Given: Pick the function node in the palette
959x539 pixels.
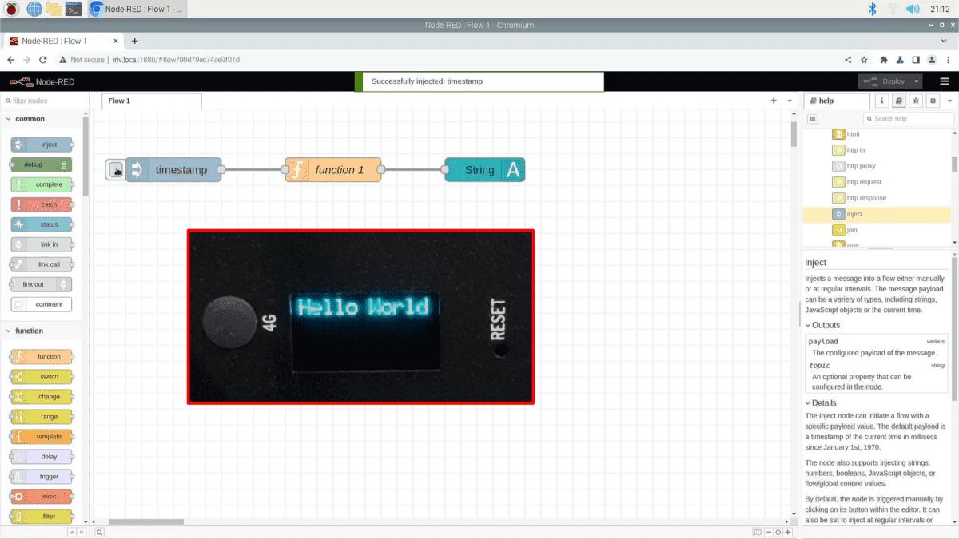Looking at the screenshot, I should (41, 356).
